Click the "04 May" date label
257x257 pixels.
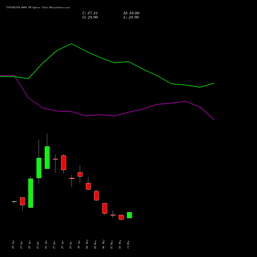[87, 244]
